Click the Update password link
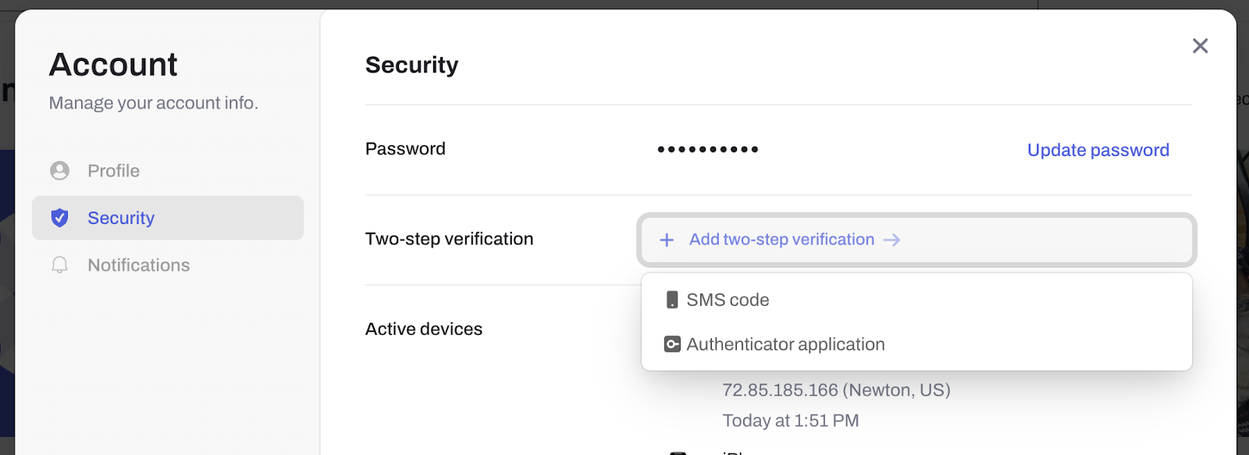This screenshot has width=1249, height=455. [1098, 150]
